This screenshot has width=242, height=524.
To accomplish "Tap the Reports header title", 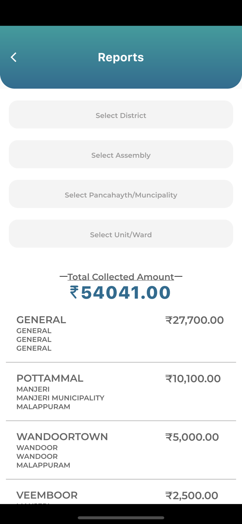I will pyautogui.click(x=121, y=57).
